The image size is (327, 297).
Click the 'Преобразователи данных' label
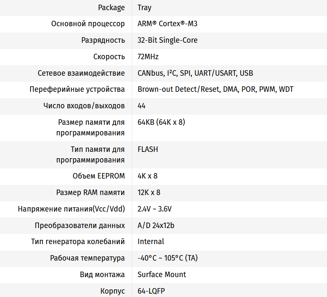point(80,225)
